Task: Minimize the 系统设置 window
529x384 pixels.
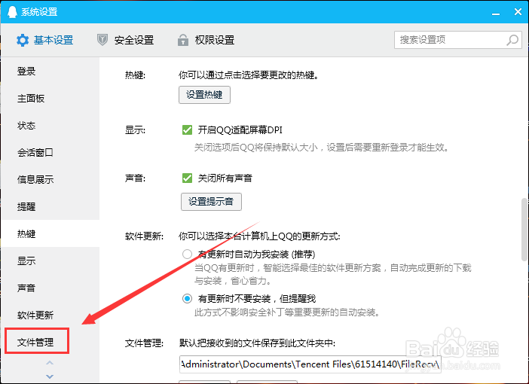Action: click(x=496, y=13)
